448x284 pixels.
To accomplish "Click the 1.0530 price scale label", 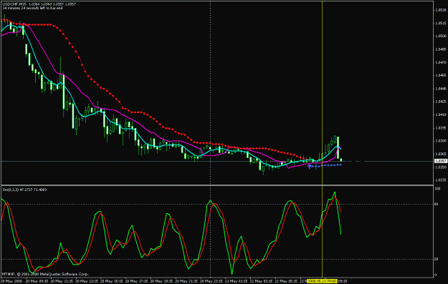I will point(441,10).
